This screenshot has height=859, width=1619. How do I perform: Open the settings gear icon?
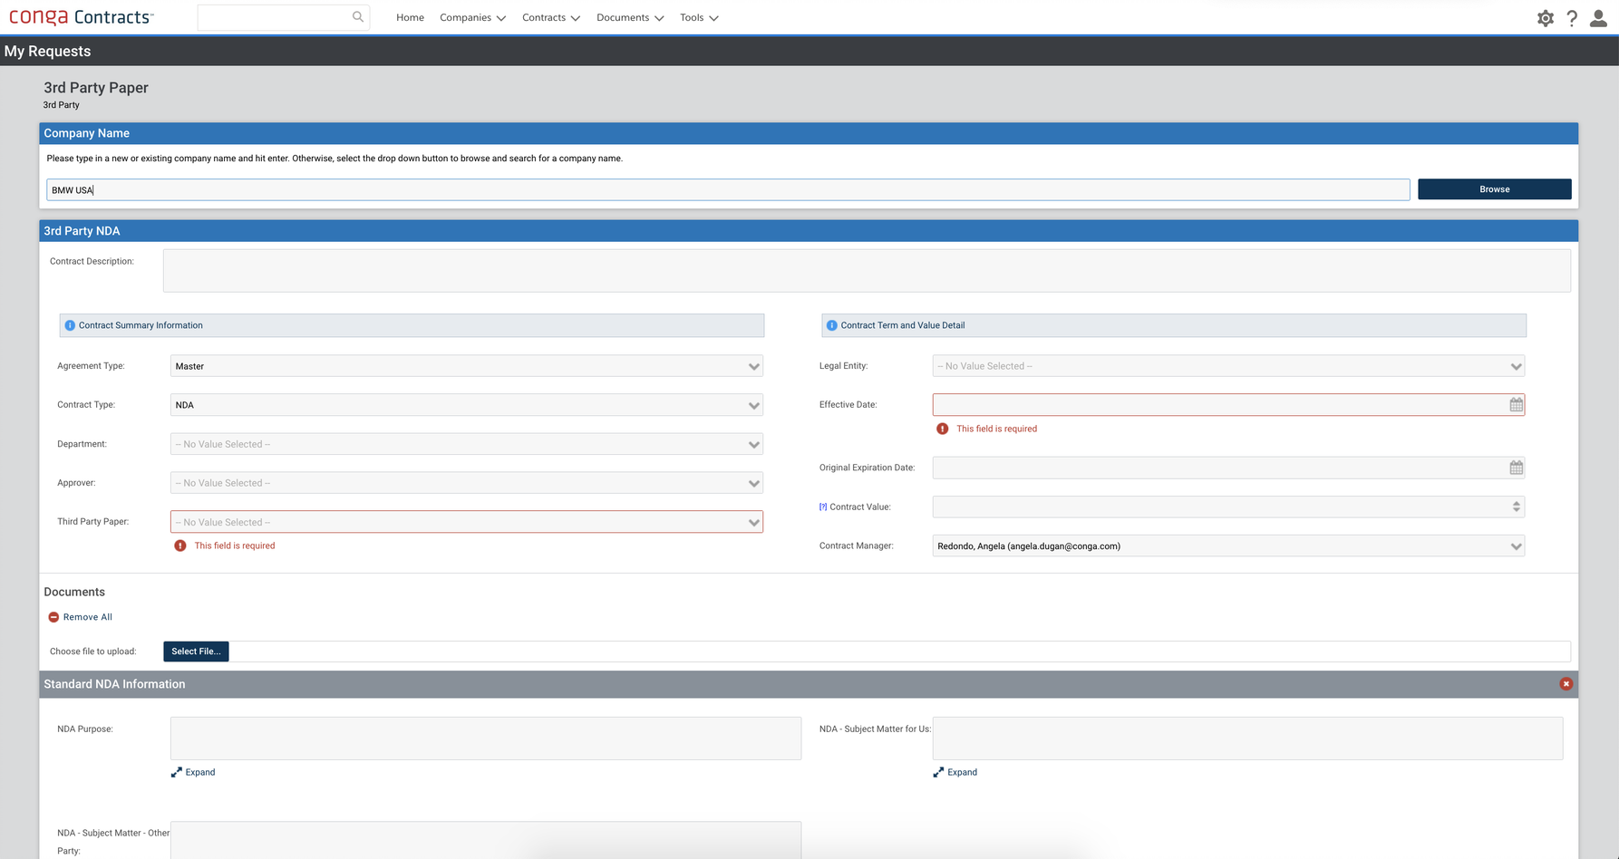click(1546, 18)
